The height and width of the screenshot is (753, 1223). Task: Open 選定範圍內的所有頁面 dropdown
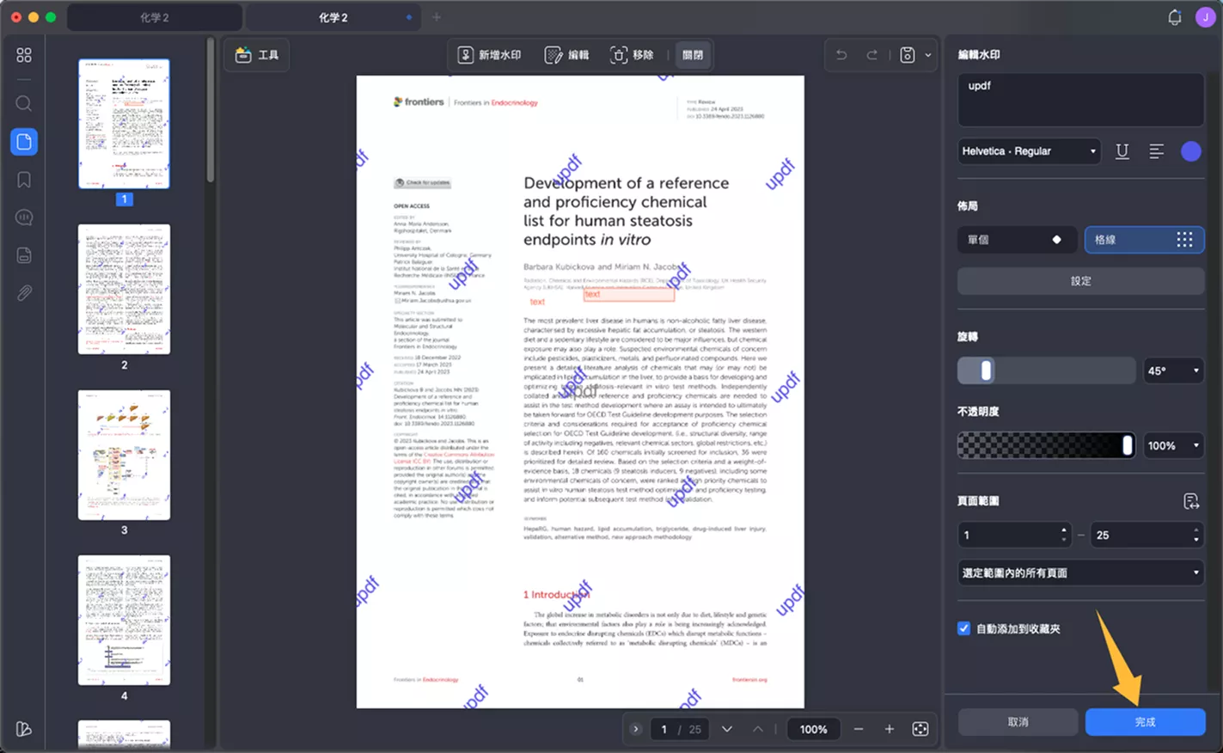click(1080, 572)
